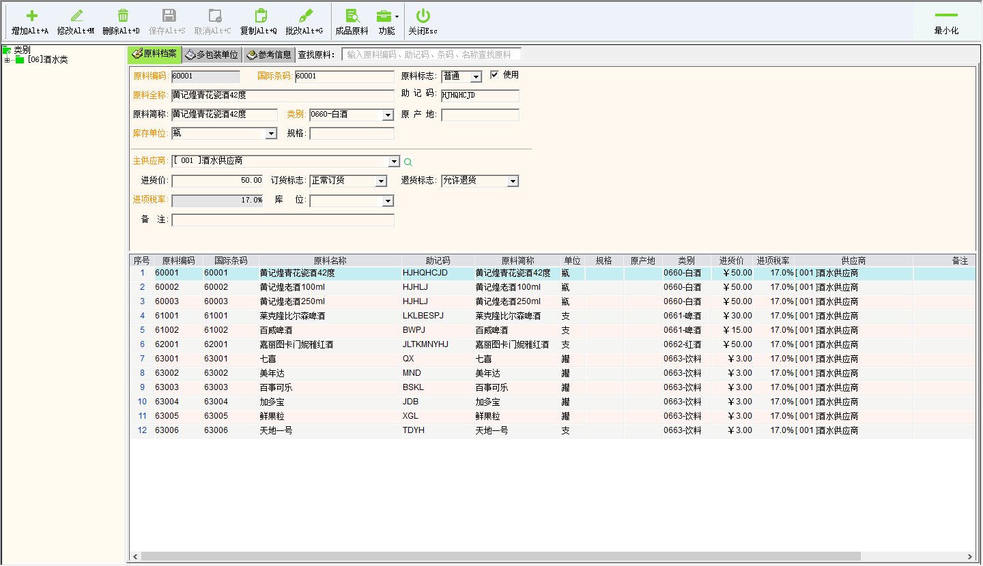Viewport: 983px width, 566px height.
Task: Click the material search input box
Action: click(431, 55)
